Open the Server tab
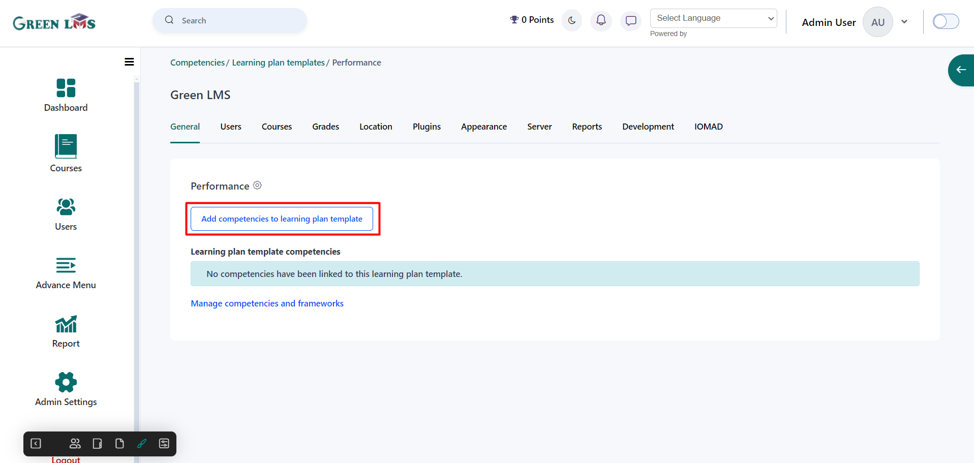974x463 pixels. click(539, 127)
